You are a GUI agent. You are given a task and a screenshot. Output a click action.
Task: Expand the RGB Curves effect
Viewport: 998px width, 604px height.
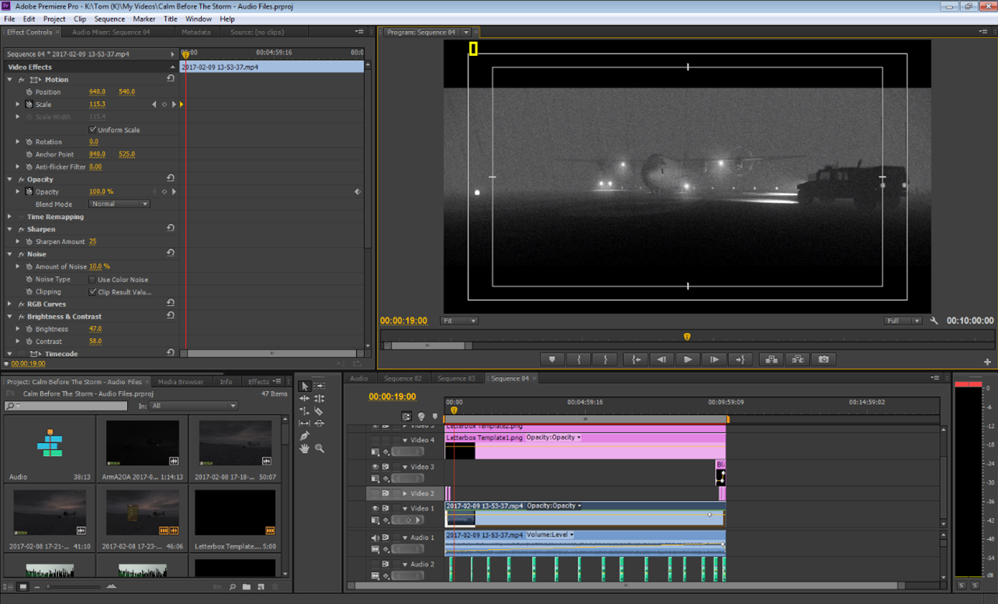pos(10,304)
